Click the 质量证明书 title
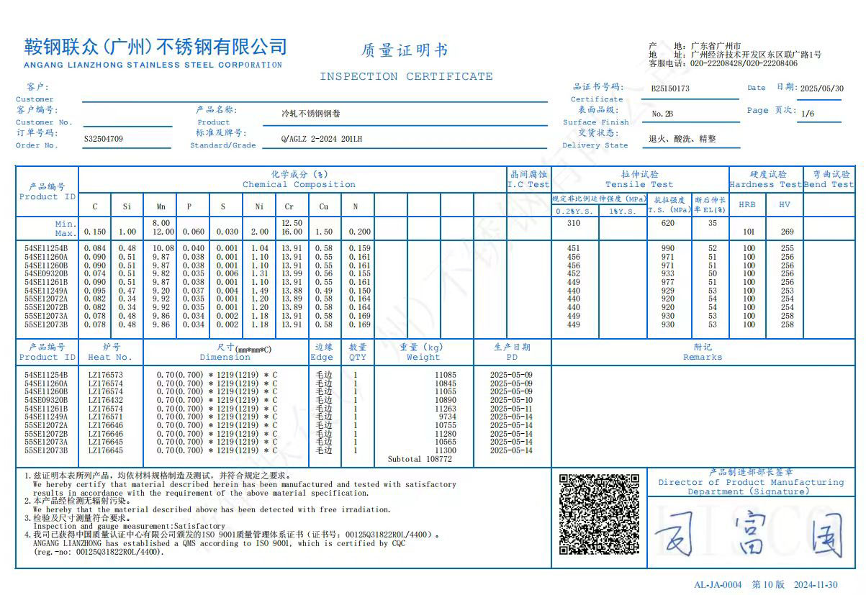866x595 pixels. [x=405, y=50]
